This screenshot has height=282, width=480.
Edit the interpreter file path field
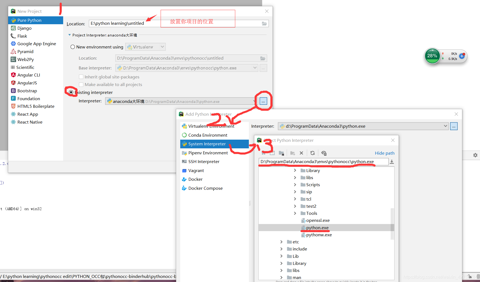323,162
